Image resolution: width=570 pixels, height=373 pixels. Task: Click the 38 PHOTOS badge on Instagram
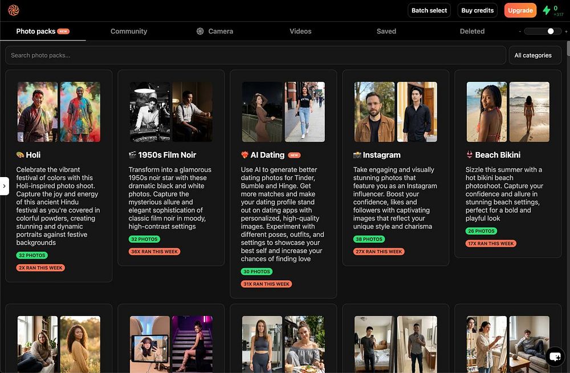pos(369,239)
